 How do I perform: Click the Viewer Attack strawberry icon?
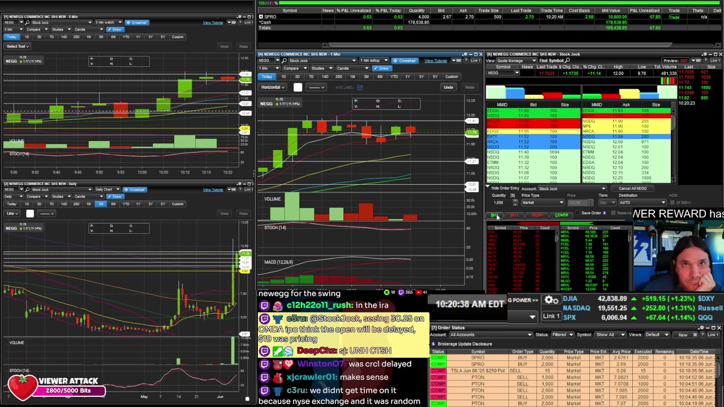point(21,387)
